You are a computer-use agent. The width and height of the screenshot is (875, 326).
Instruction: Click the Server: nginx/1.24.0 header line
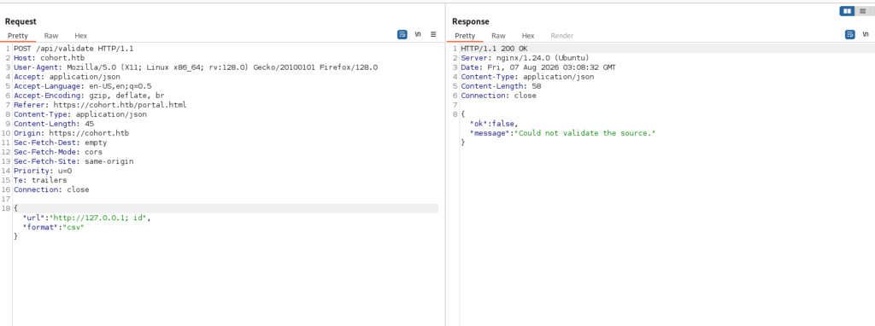[x=526, y=58]
